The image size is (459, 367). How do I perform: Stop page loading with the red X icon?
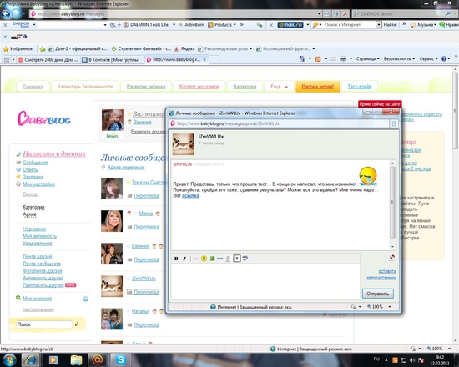(346, 13)
